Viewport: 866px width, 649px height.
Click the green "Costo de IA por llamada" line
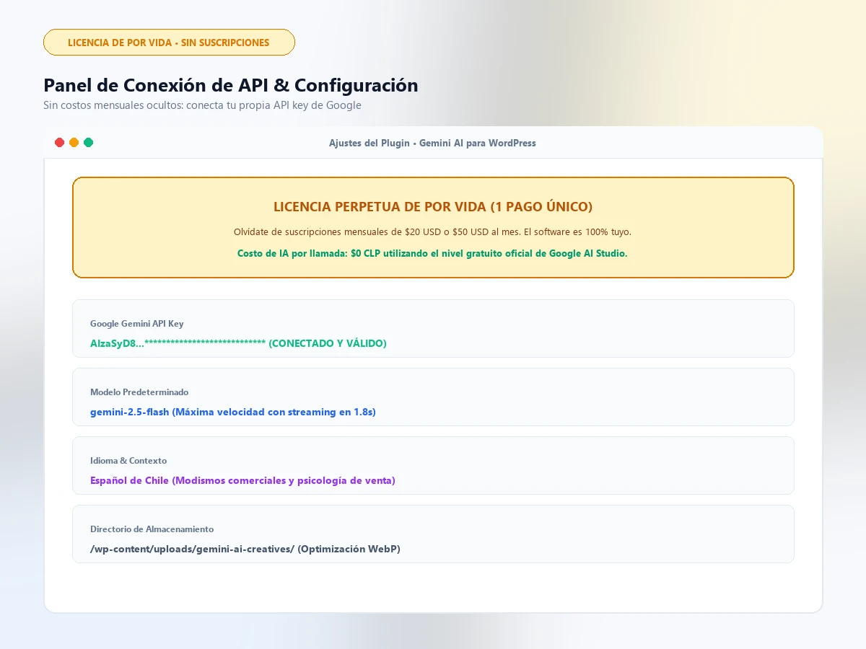[x=433, y=253]
